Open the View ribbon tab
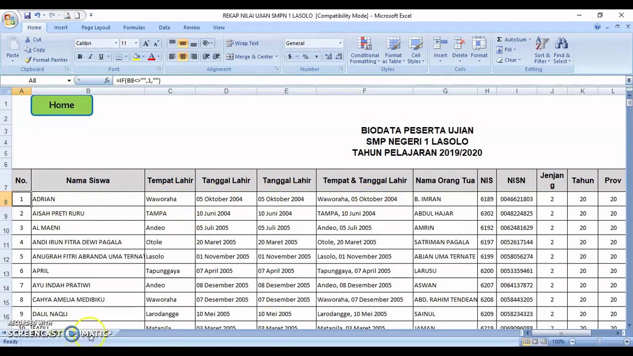This screenshot has width=633, height=356. click(x=219, y=28)
